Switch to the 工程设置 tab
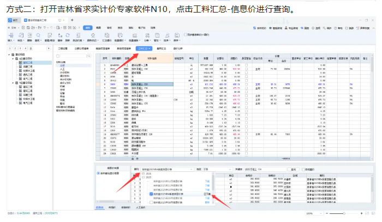This screenshot has width=382, height=222. coord(63,49)
